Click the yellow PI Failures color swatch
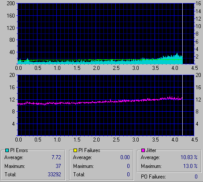Viewport: 203px width, 182px height. coord(75,150)
